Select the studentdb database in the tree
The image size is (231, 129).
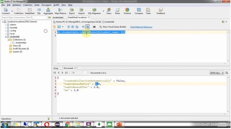(x=15, y=37)
